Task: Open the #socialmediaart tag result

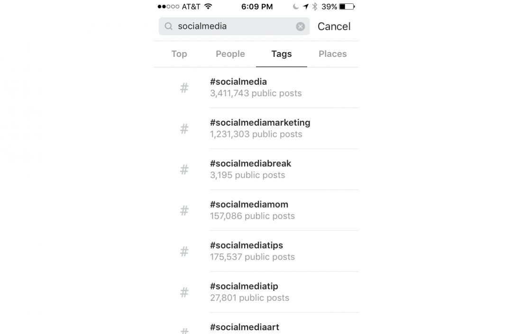Action: click(245, 327)
